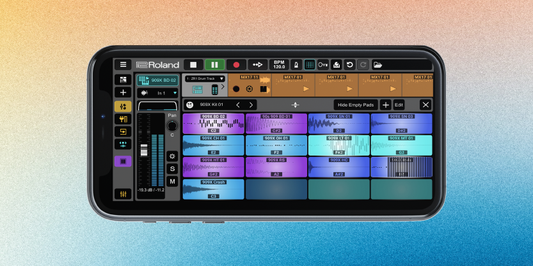Play the first MX17 01 clip
The height and width of the screenshot is (266, 533).
click(306, 89)
